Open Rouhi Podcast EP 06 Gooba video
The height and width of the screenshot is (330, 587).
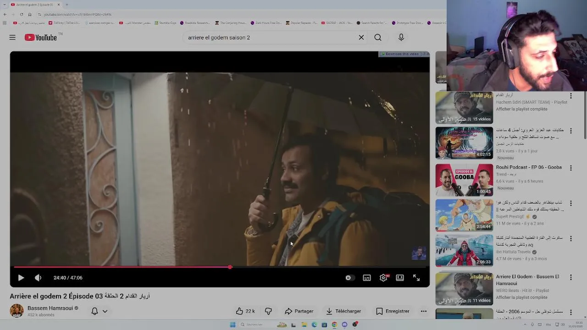coord(529,167)
